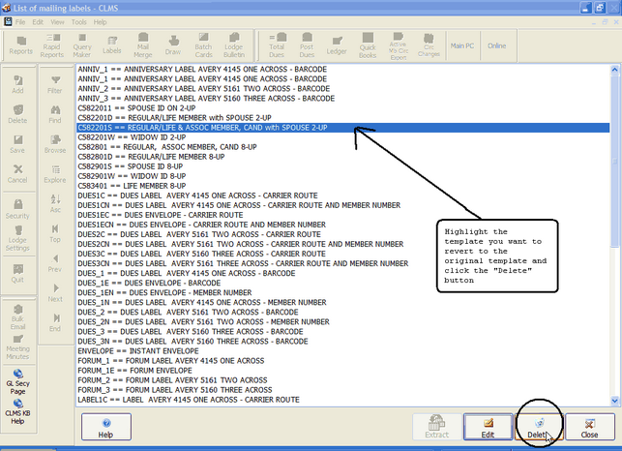The image size is (622, 451).
Task: Open the Tools menu
Action: (77, 21)
